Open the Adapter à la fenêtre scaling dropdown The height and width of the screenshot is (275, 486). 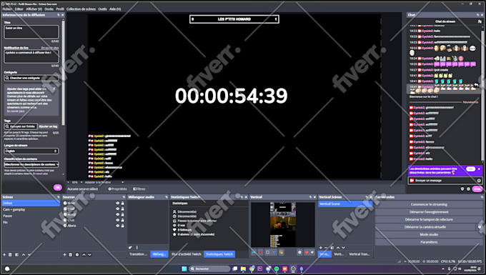pyautogui.click(x=104, y=182)
